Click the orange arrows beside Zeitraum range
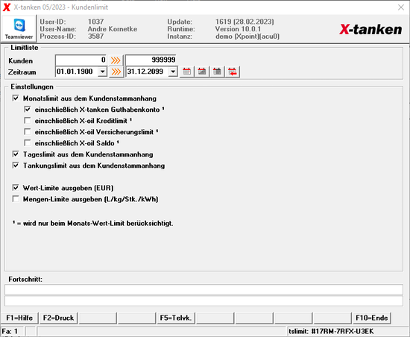The height and width of the screenshot is (337, 410). [x=116, y=72]
